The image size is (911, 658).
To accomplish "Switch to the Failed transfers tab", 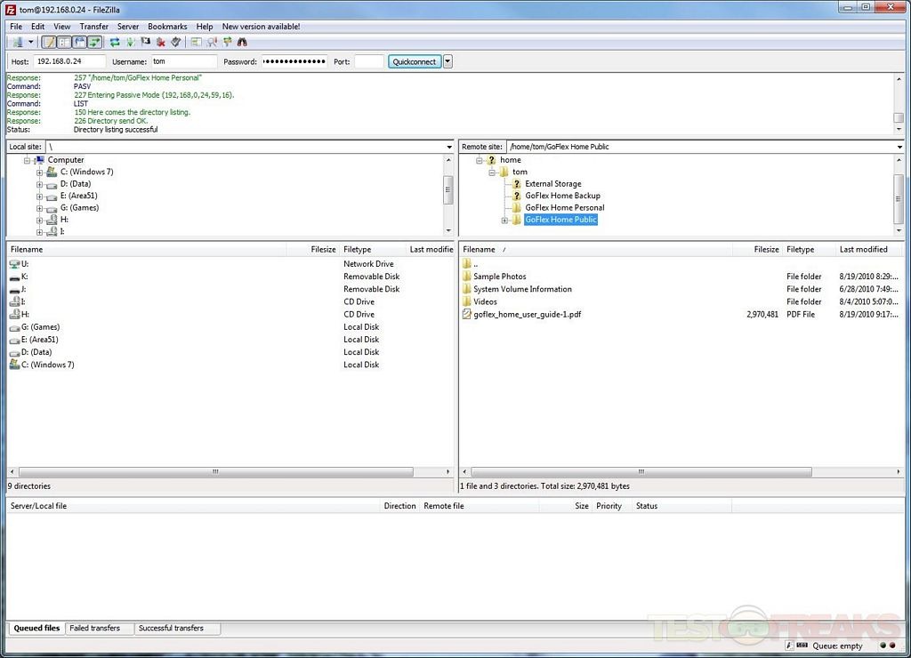I will click(95, 628).
